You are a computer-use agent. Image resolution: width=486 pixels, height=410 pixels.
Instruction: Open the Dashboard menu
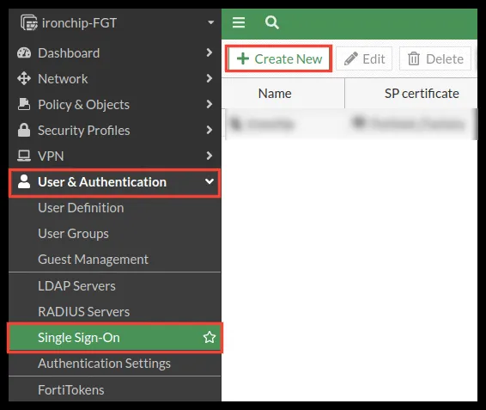(x=115, y=53)
